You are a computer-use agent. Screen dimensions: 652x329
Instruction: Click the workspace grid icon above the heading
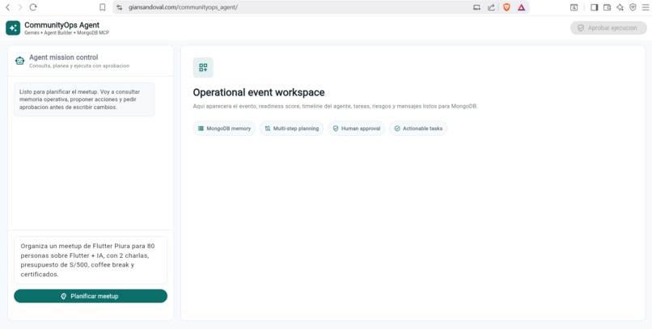[203, 67]
